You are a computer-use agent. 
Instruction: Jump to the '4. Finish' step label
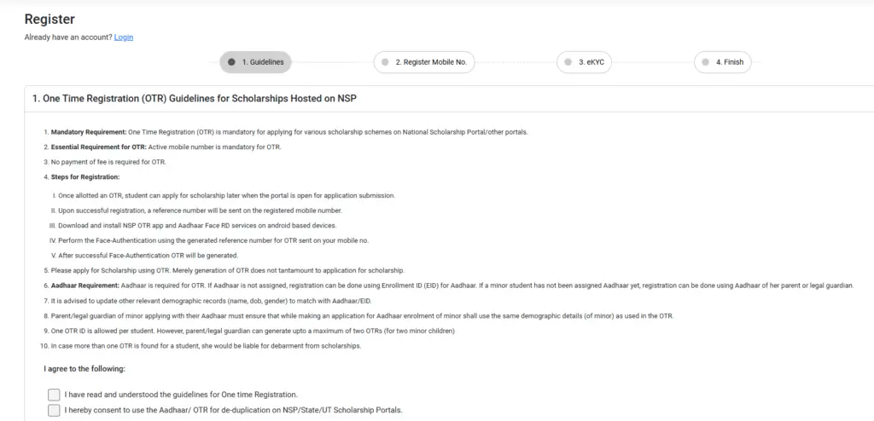(730, 62)
